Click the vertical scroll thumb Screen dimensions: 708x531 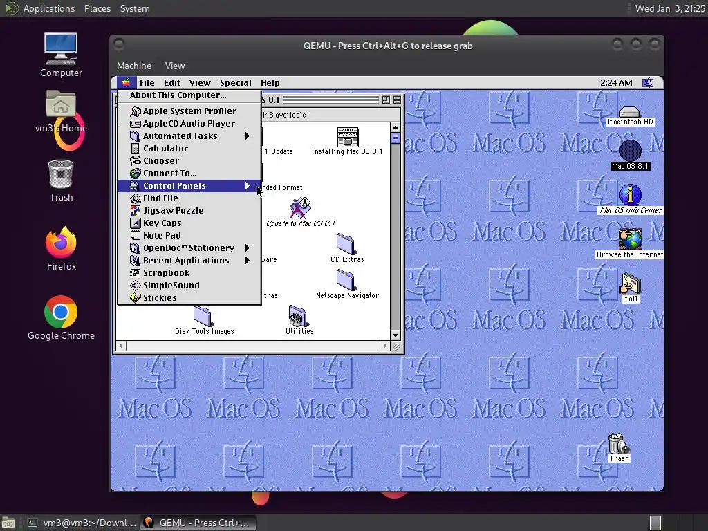395,138
